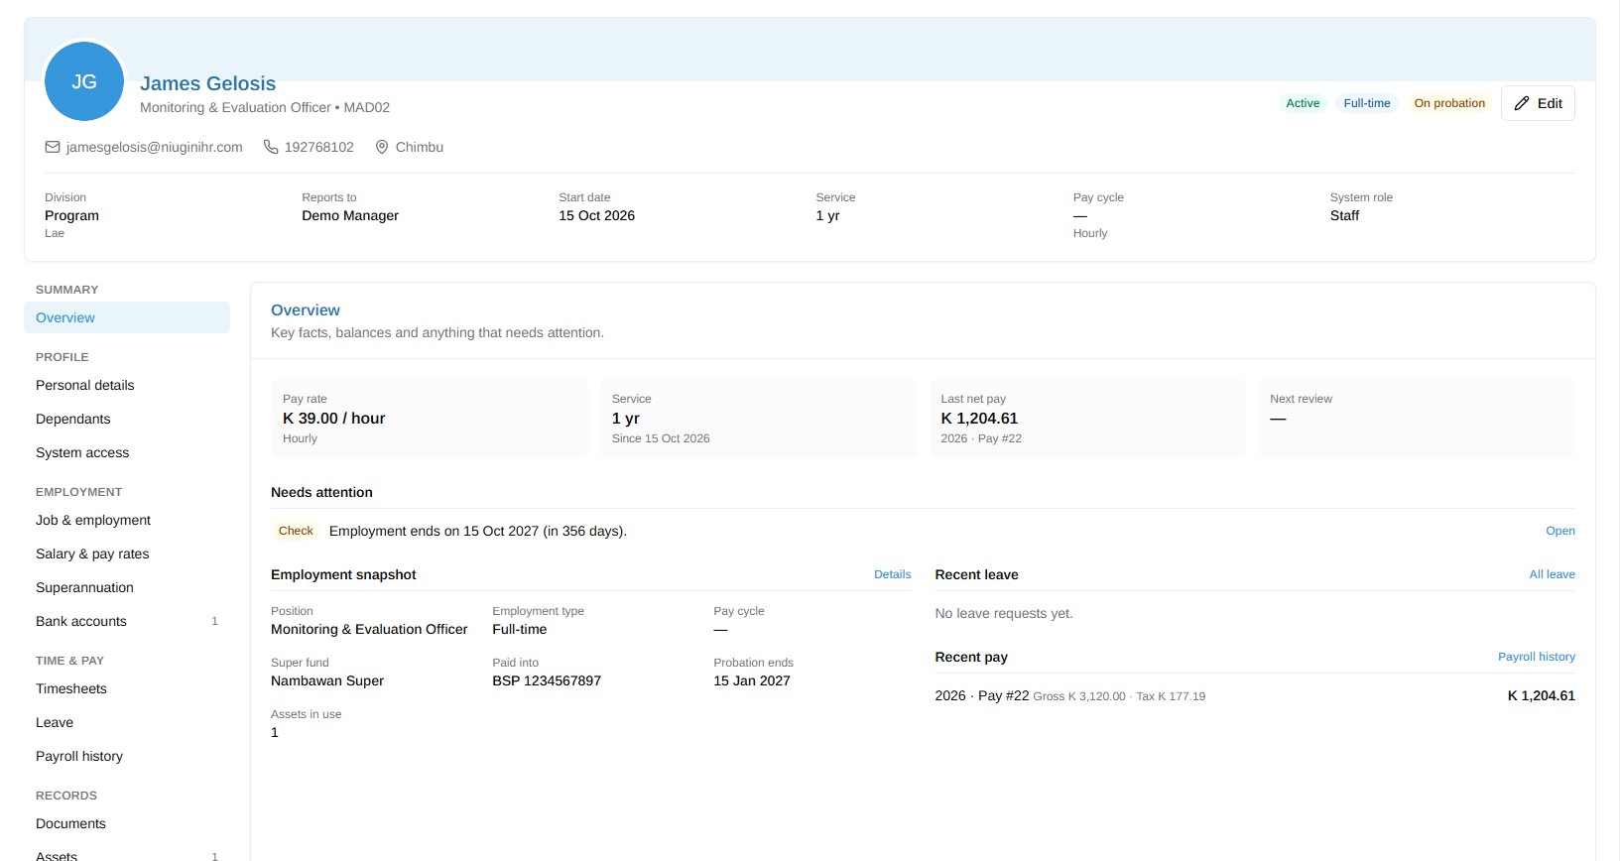The height and width of the screenshot is (861, 1620).
Task: Select Job & employment in the sidebar
Action: [127, 520]
